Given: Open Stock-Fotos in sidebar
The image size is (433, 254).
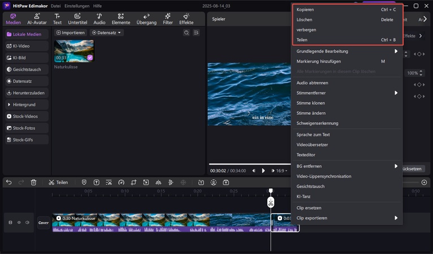Looking at the screenshot, I should point(27,128).
